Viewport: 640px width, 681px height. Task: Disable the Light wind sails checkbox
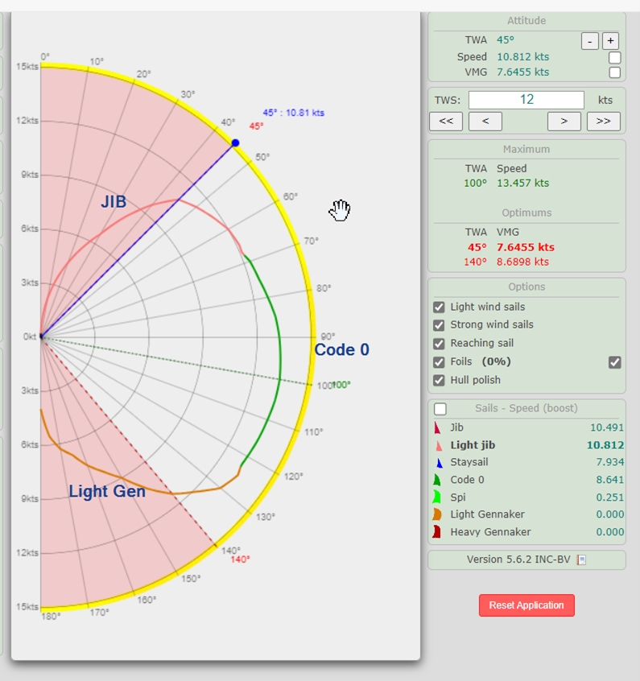439,307
